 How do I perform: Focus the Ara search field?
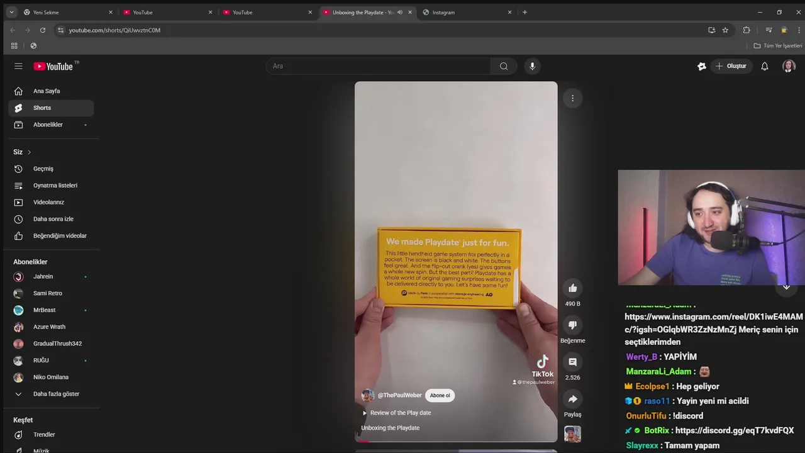[379, 66]
